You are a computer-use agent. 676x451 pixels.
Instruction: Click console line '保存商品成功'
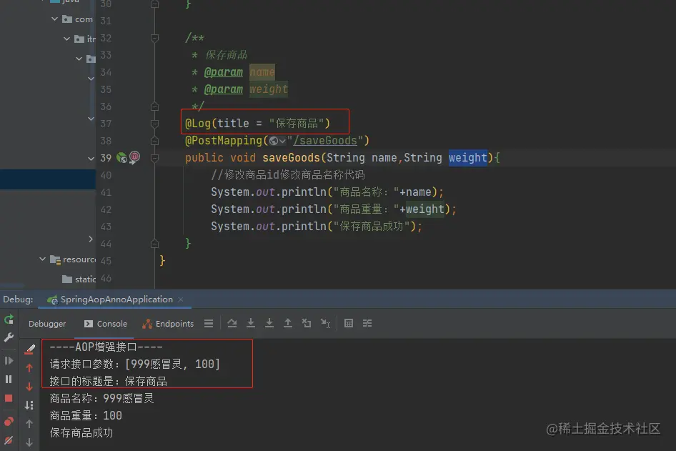click(81, 433)
